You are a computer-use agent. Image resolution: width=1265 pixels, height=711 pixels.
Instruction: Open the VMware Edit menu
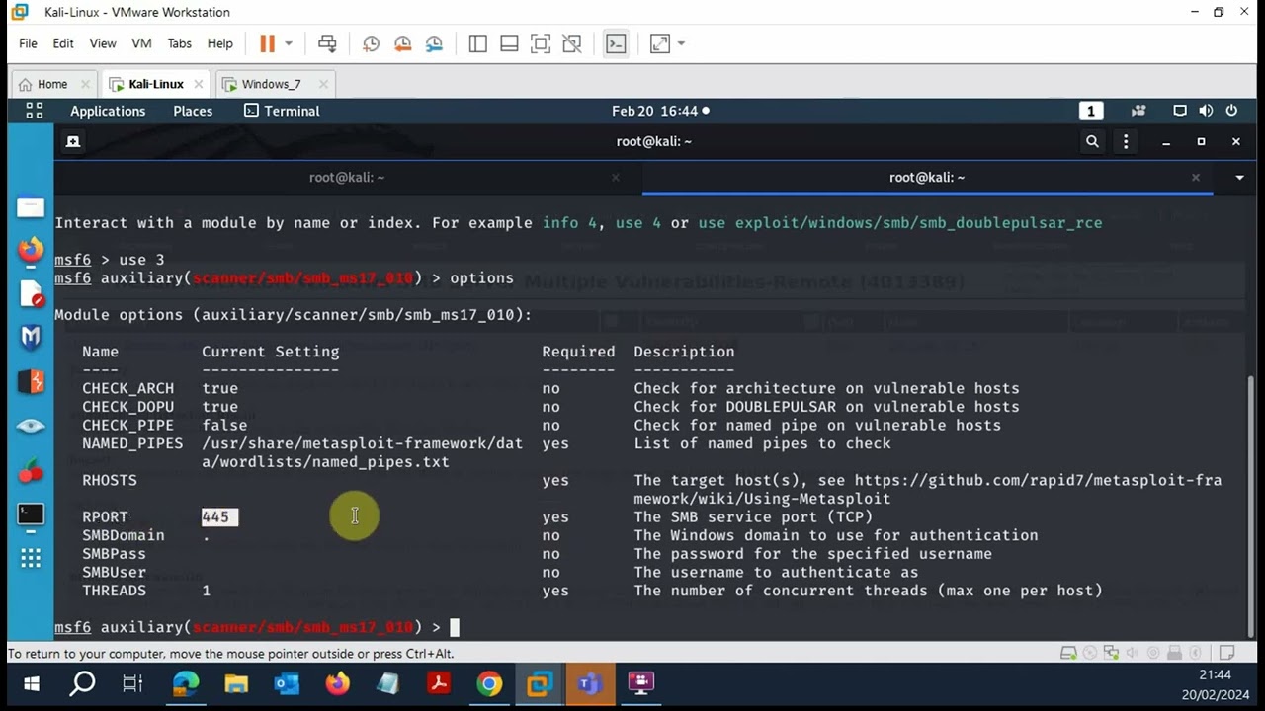(63, 43)
